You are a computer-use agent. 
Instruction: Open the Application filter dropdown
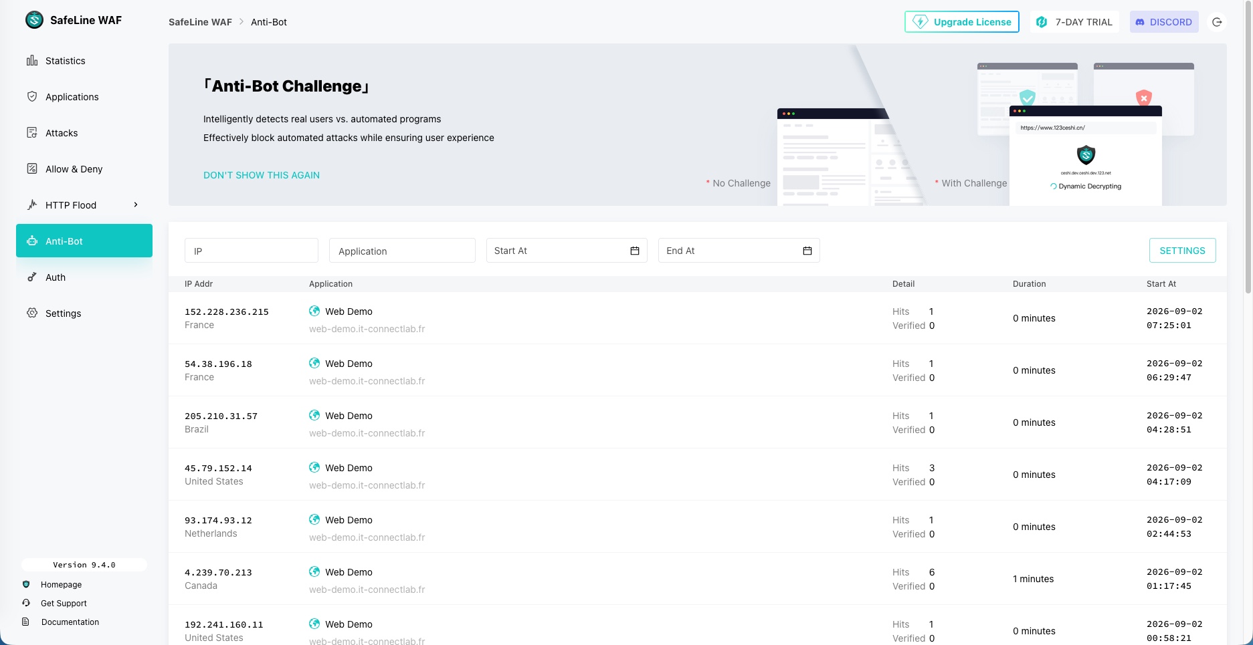coord(402,251)
